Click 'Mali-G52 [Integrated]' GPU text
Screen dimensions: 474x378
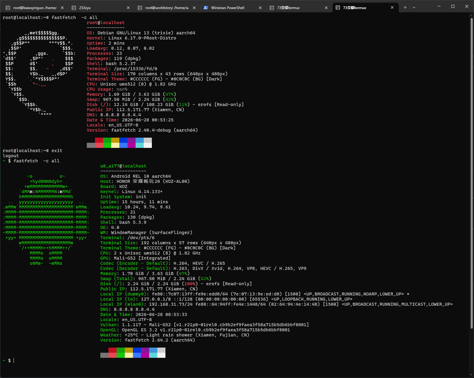click(142, 258)
